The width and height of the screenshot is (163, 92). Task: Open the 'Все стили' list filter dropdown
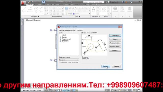coord(69,60)
